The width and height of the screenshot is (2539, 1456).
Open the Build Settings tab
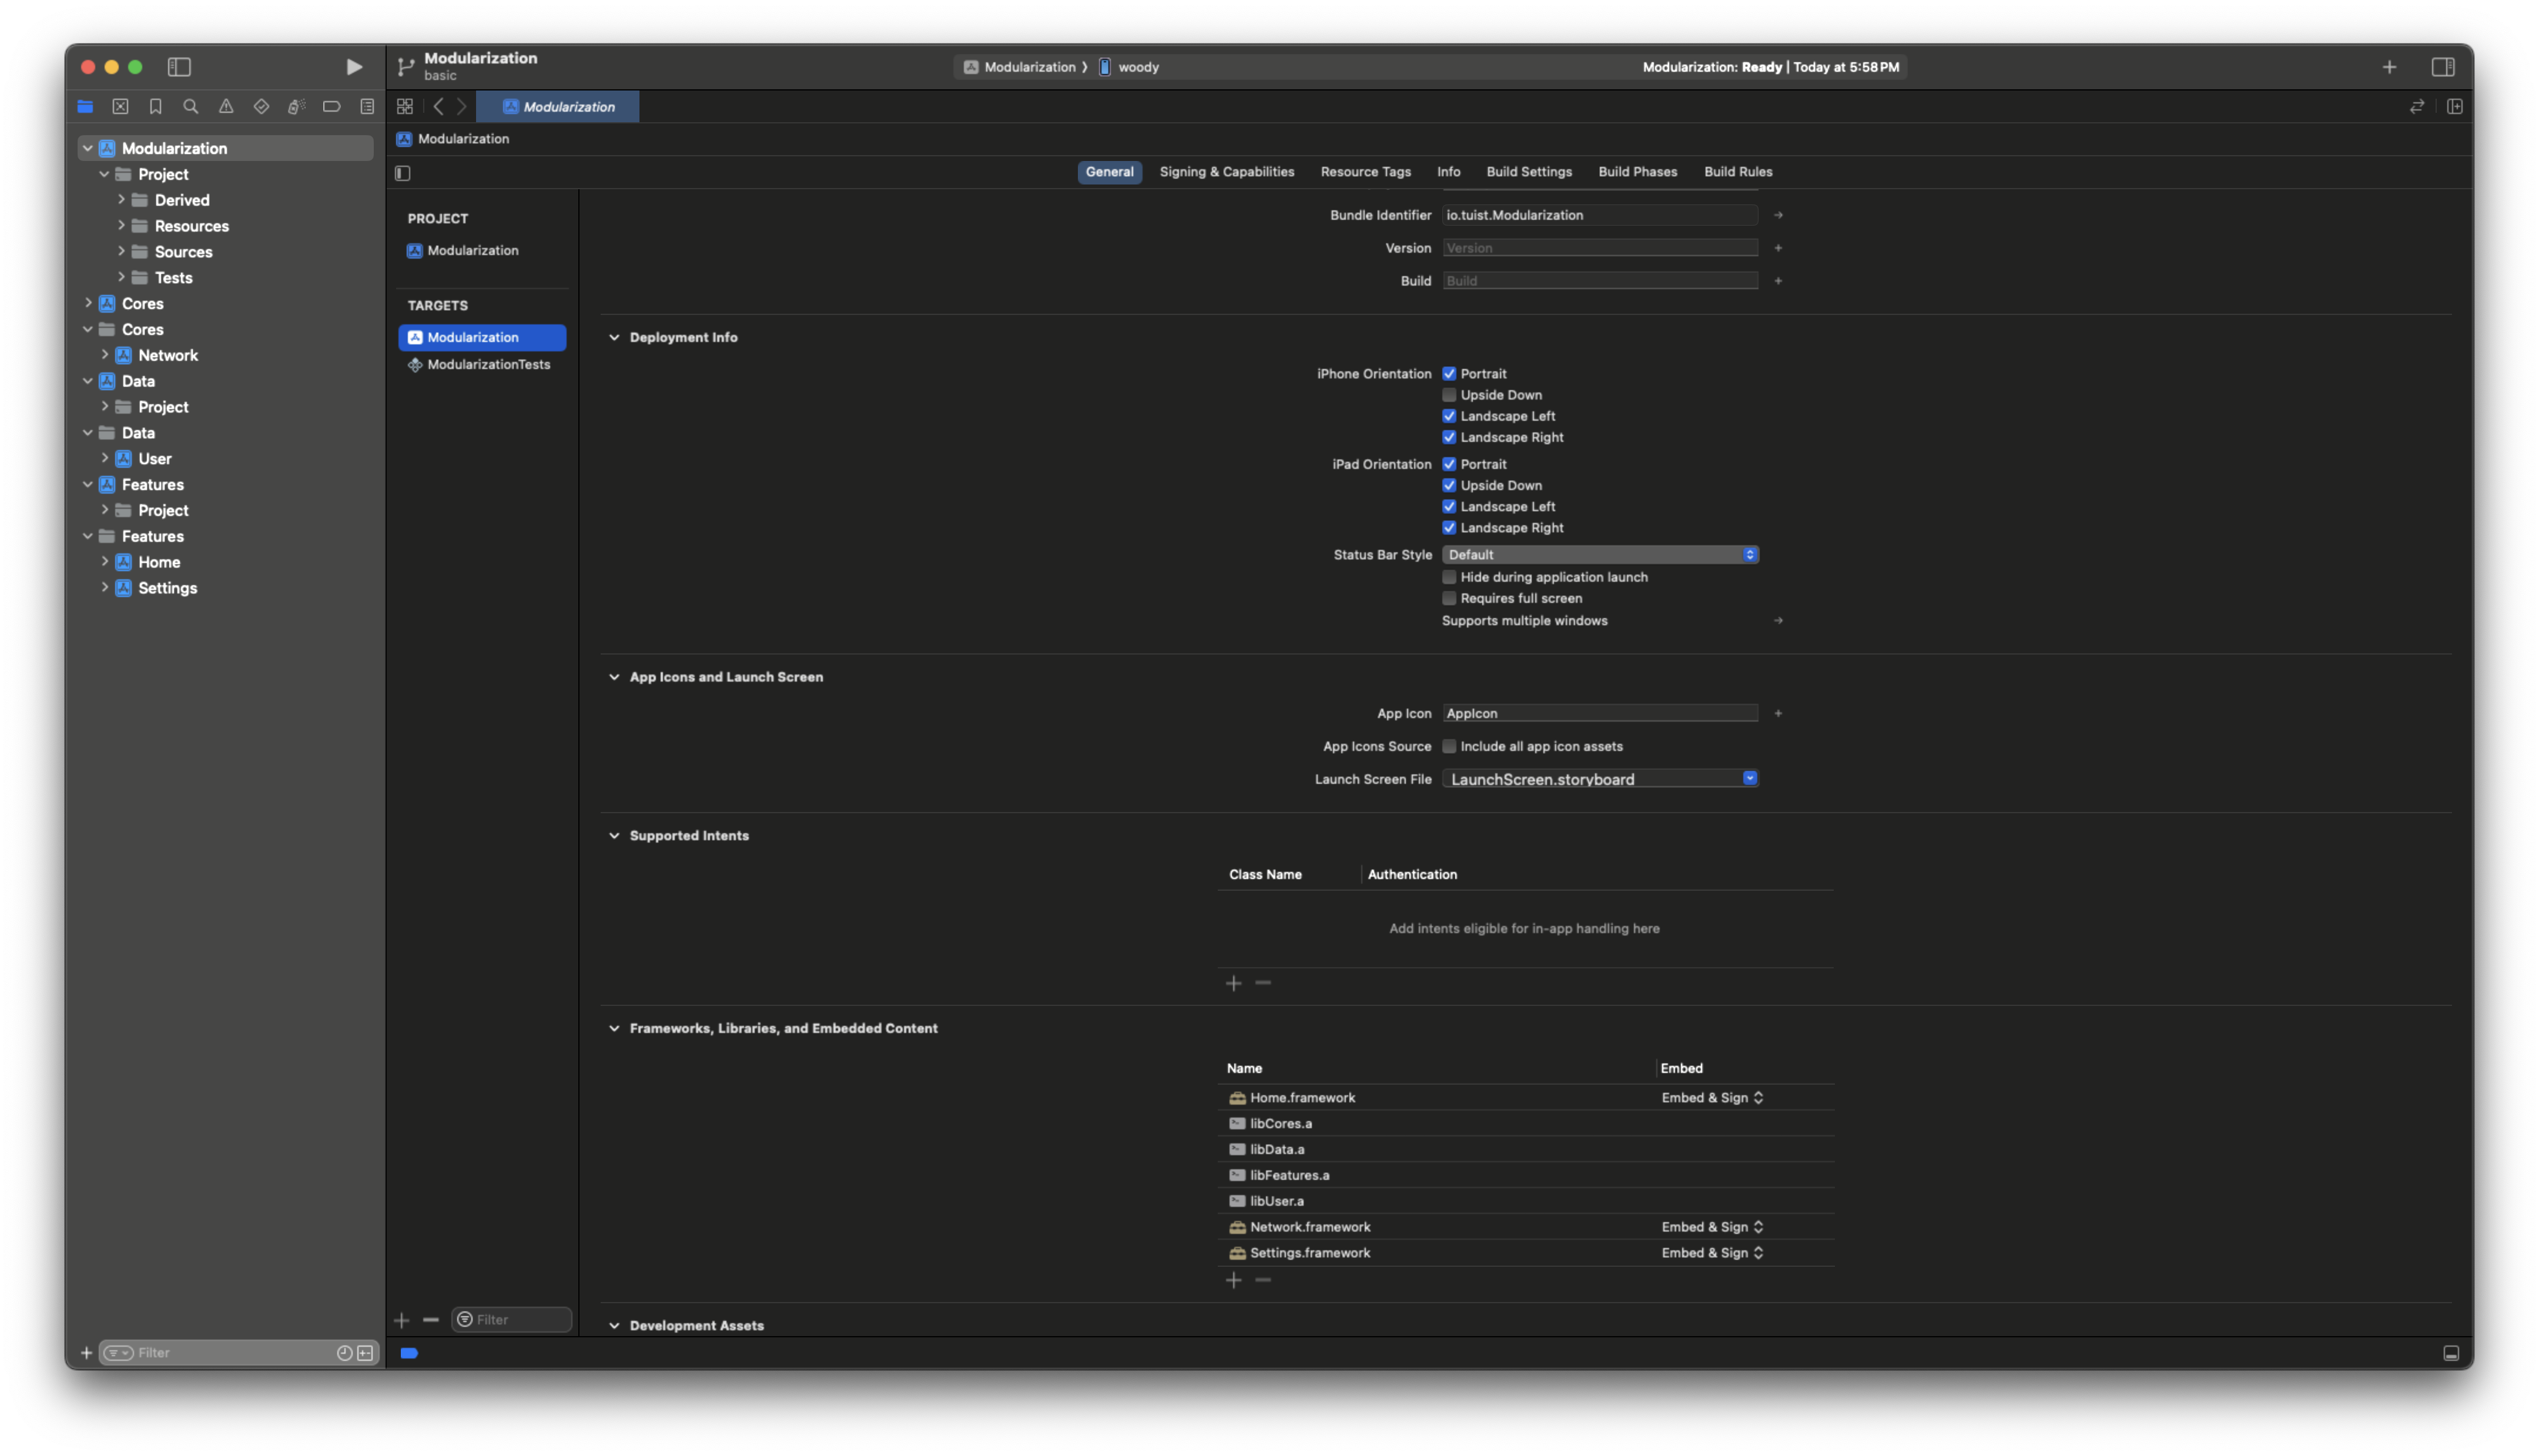point(1529,172)
